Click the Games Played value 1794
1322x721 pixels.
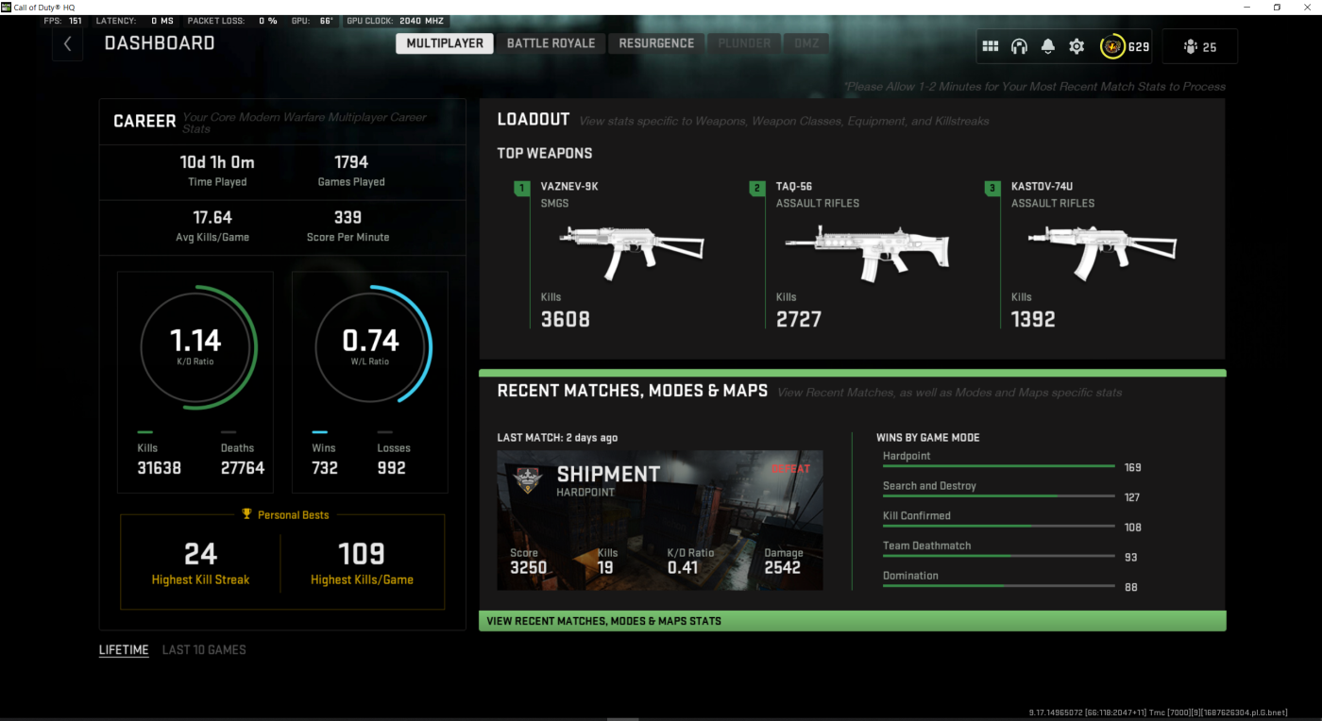click(351, 162)
